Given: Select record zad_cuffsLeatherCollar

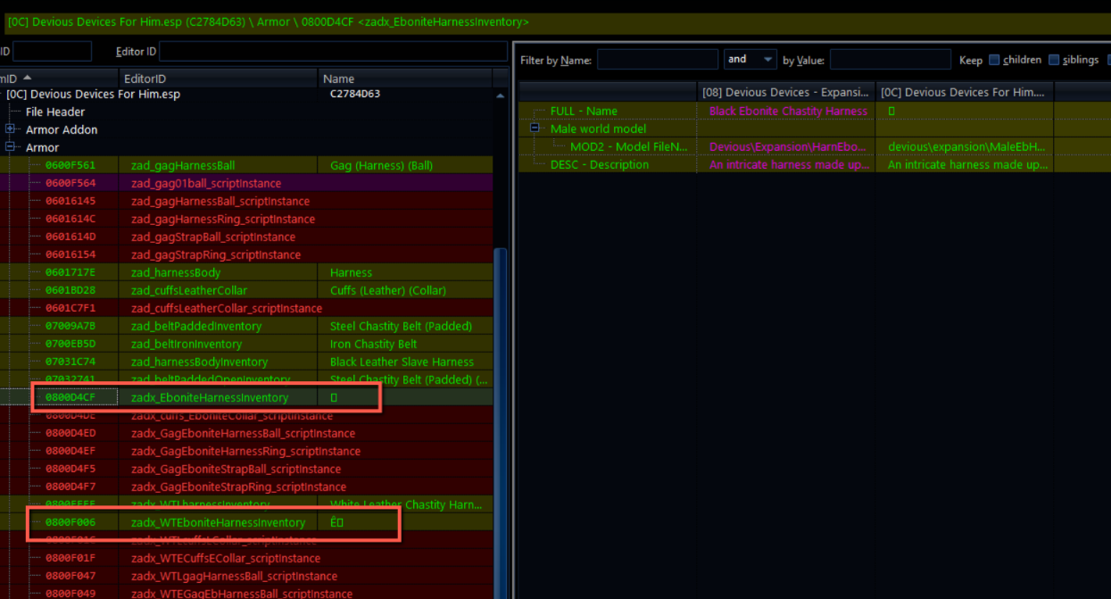Looking at the screenshot, I should click(246, 290).
